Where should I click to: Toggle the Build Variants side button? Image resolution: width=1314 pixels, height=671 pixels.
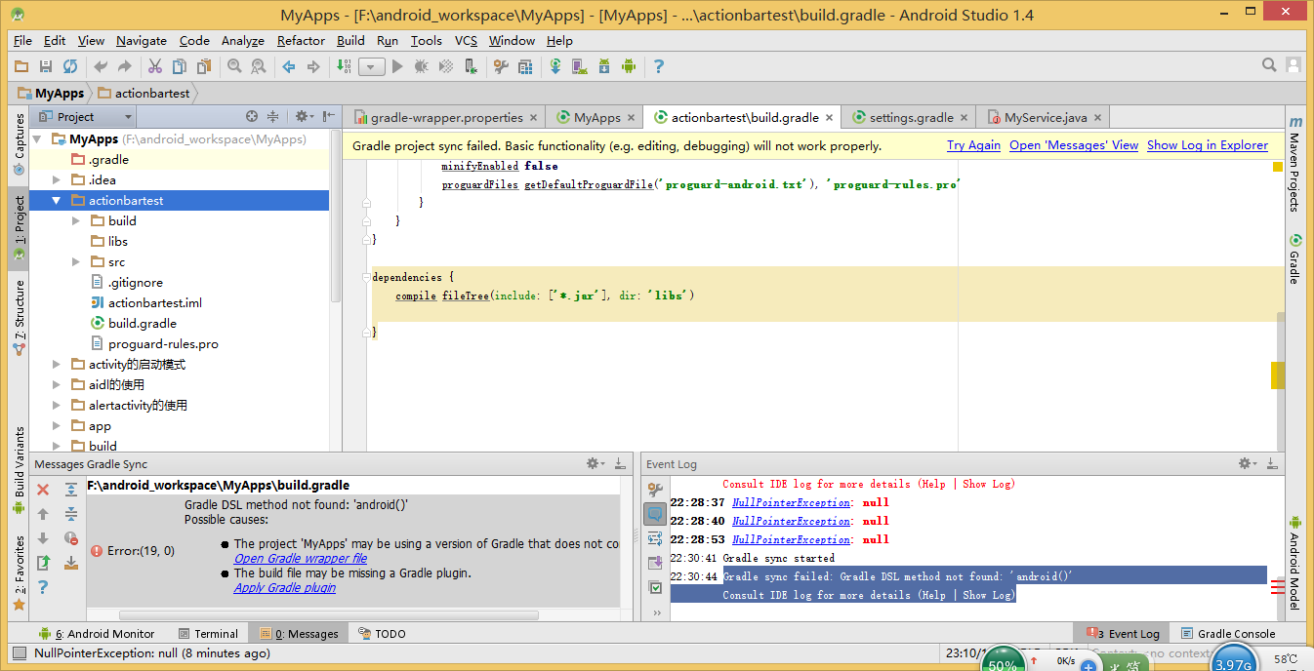click(20, 472)
